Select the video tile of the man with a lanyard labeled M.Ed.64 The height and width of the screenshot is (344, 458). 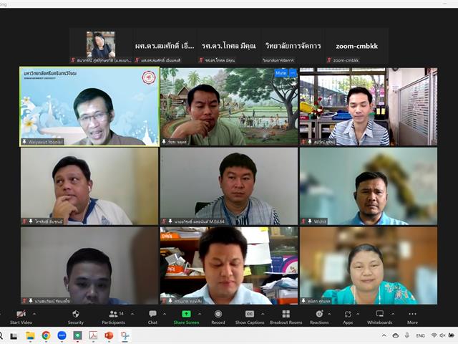[x=229, y=186]
